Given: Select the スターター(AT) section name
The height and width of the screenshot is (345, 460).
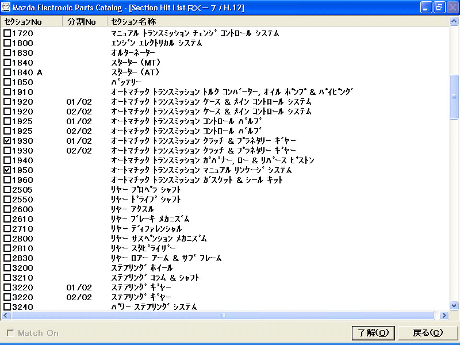Looking at the screenshot, I should pos(135,72).
